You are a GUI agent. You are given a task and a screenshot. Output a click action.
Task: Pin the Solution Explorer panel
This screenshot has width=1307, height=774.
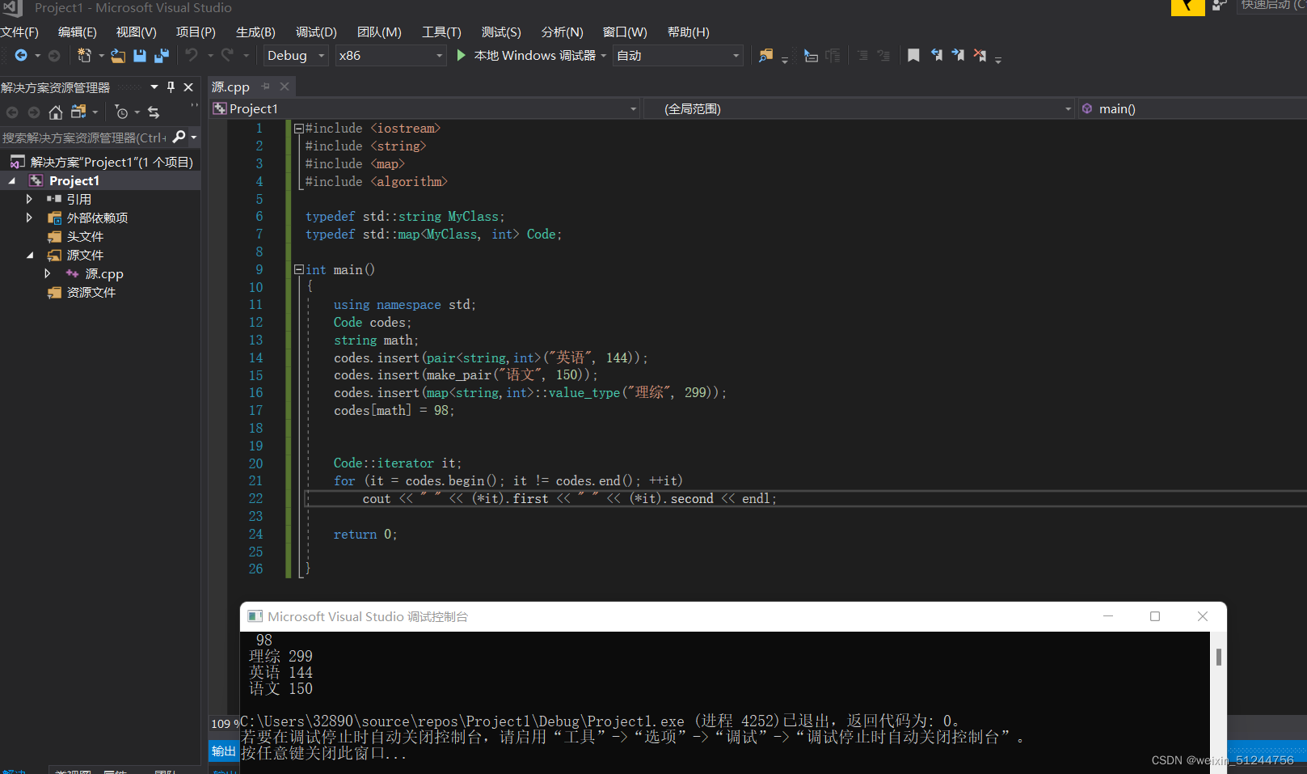tap(171, 87)
